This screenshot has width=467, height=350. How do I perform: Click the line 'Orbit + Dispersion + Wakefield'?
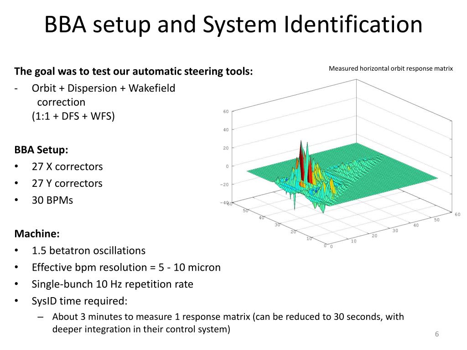click(x=104, y=88)
